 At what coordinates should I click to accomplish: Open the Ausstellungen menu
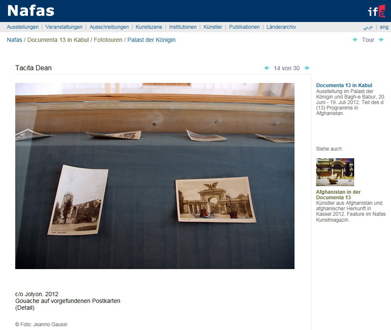pos(23,27)
